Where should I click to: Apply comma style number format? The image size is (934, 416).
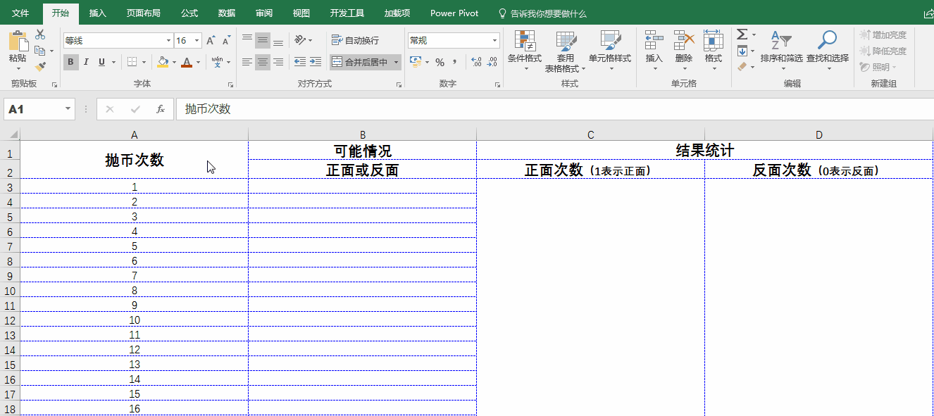tap(455, 62)
